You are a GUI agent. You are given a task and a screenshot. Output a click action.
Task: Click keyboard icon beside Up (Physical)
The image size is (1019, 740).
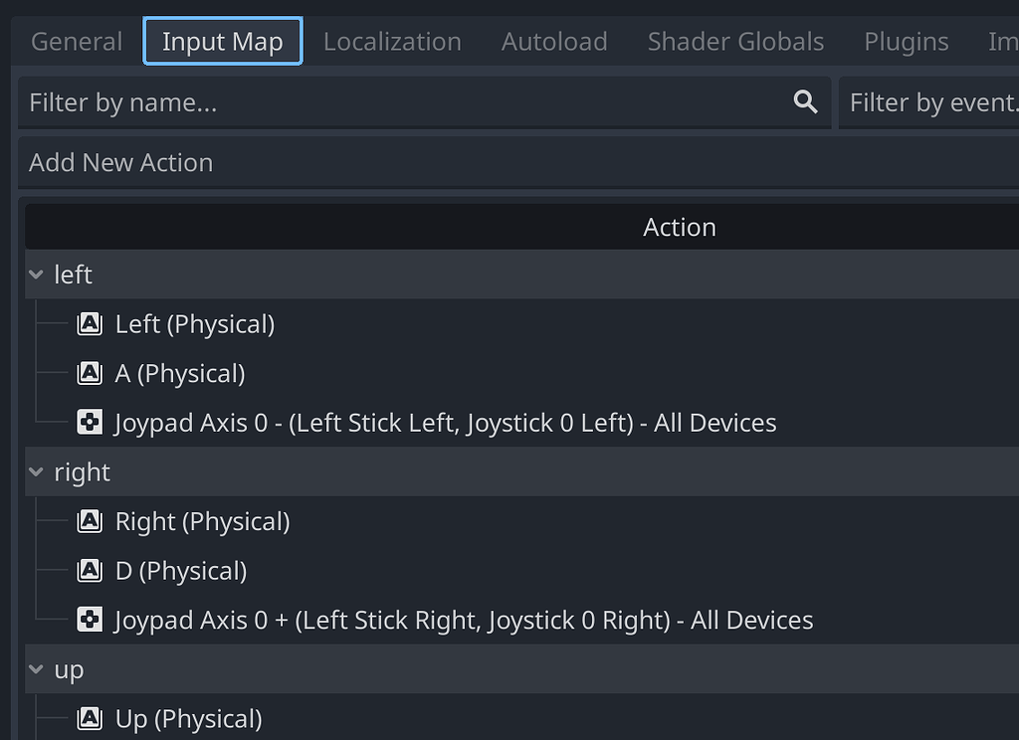tap(90, 718)
